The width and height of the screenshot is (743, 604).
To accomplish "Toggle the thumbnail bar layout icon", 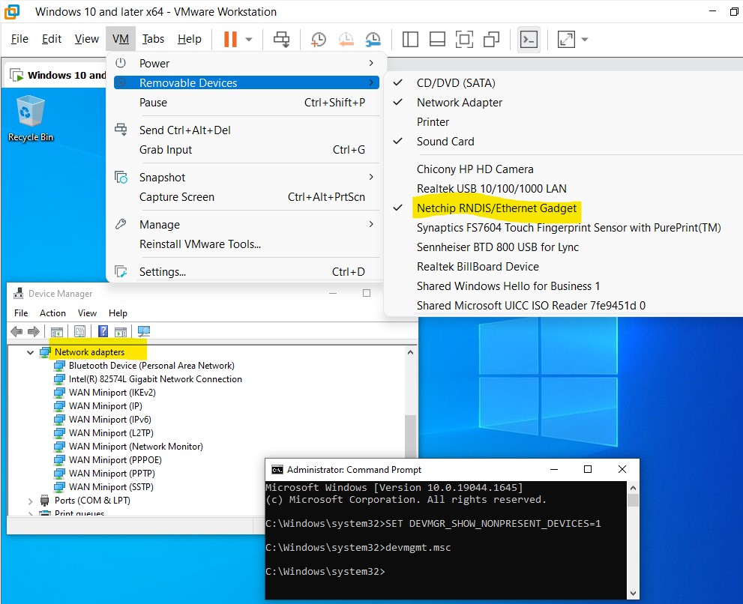I will (x=437, y=39).
